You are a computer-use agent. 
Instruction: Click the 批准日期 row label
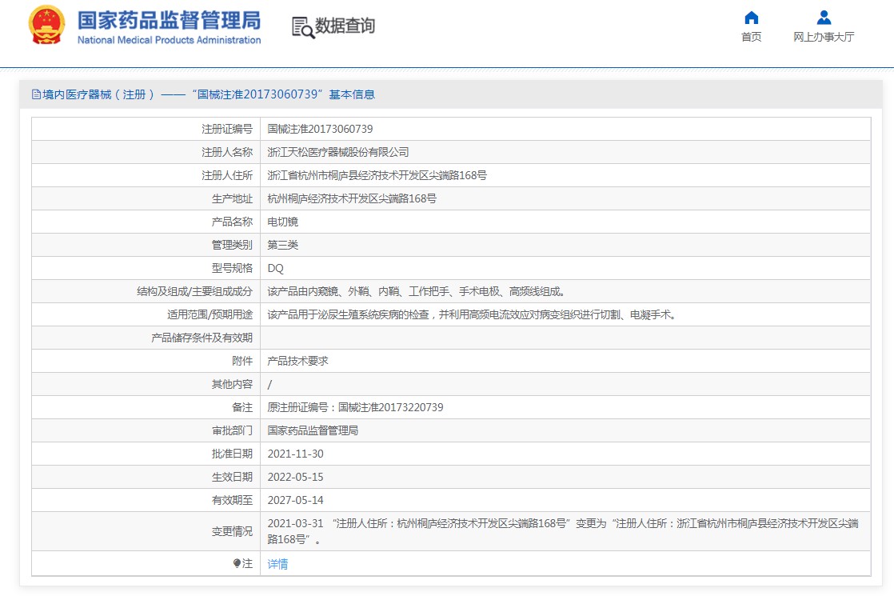232,454
